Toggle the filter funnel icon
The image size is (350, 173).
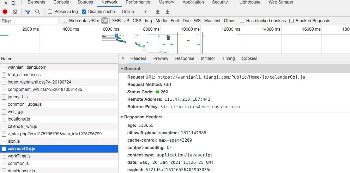[x=28, y=12]
